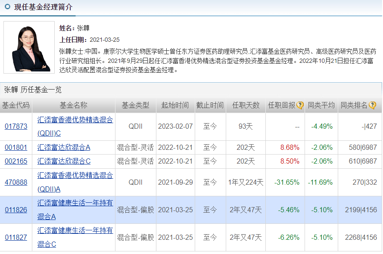
Task: Select the 8.50% return value
Action: 290,161
